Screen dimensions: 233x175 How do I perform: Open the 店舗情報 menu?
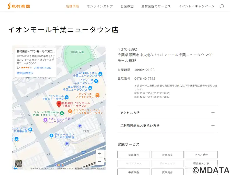pyautogui.click(x=73, y=6)
